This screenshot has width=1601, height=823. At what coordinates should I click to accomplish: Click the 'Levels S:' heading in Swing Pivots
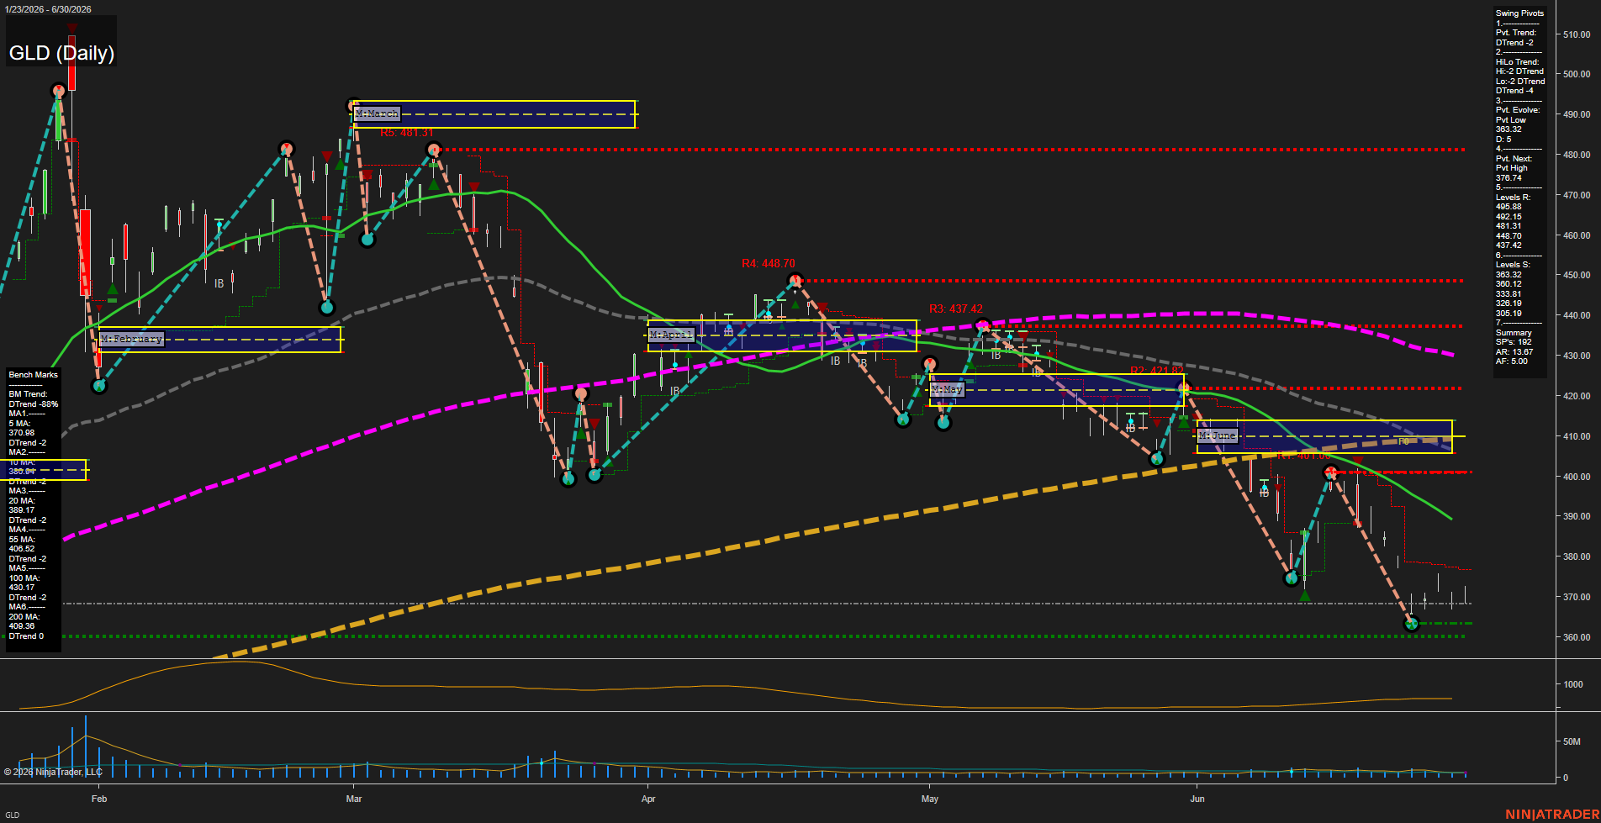tap(1513, 265)
